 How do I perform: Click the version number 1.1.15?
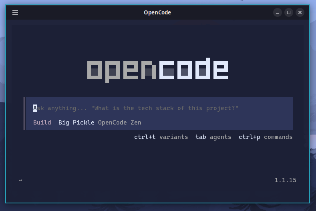pyautogui.click(x=286, y=180)
